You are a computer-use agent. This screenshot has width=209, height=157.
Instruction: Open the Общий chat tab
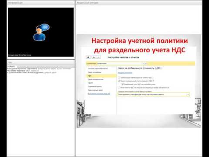12,67
